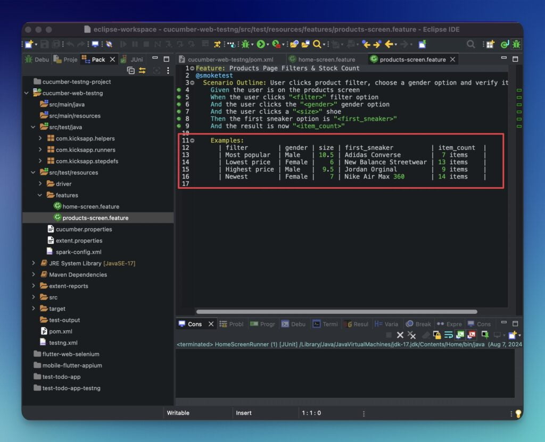Collapse all in Package Explorer
This screenshot has height=442, width=545.
point(131,71)
